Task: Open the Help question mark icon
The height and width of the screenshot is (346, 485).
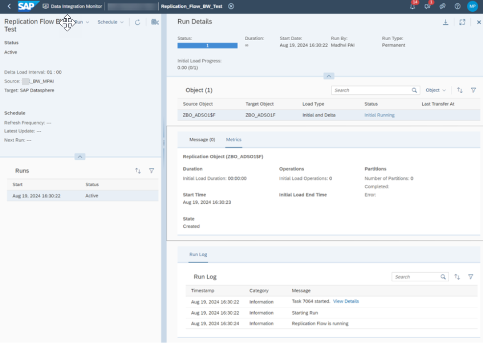Action: 457,6
